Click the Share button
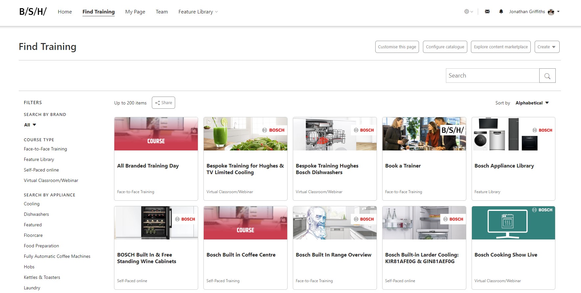Viewport: 581px width, 293px height. point(163,102)
